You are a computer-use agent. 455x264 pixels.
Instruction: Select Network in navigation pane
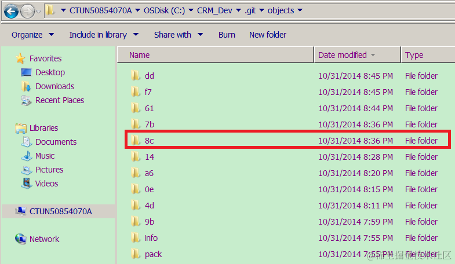tap(45, 239)
